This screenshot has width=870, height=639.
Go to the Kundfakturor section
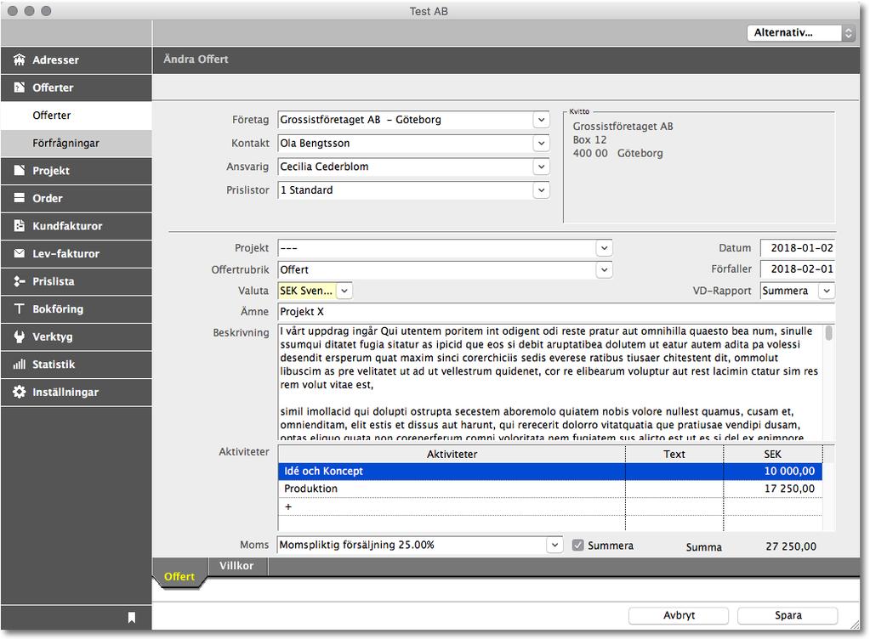[x=76, y=225]
